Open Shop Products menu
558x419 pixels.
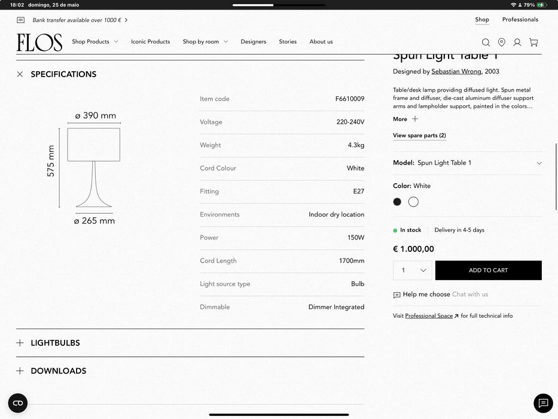(94, 42)
